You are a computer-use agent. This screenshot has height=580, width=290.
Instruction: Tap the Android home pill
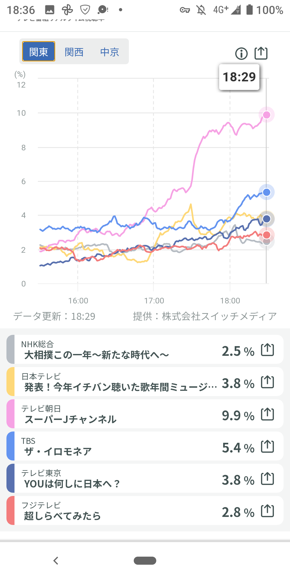145,561
